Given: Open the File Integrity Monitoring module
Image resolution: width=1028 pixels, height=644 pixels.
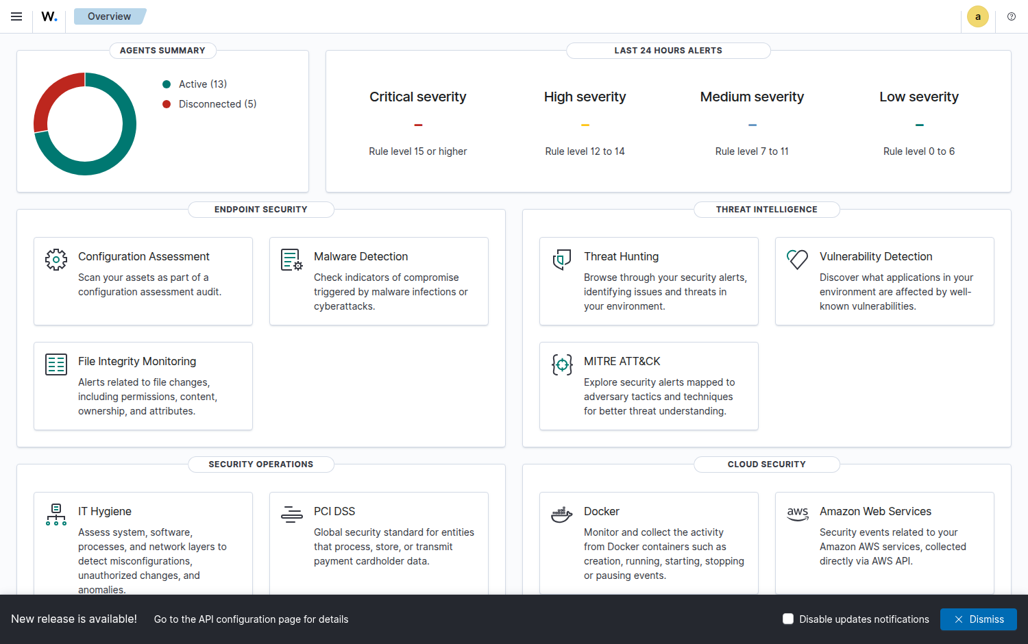Looking at the screenshot, I should click(143, 386).
